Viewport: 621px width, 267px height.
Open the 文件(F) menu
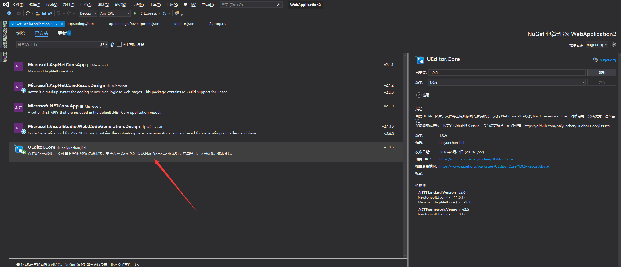tap(18, 5)
